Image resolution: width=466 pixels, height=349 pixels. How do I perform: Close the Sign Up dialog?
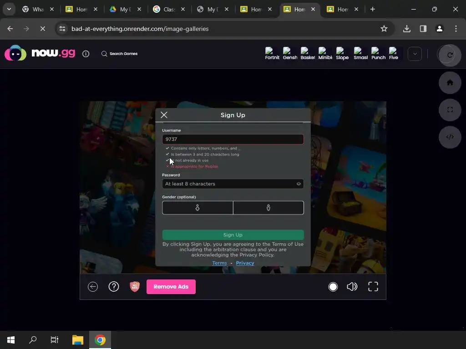click(164, 115)
